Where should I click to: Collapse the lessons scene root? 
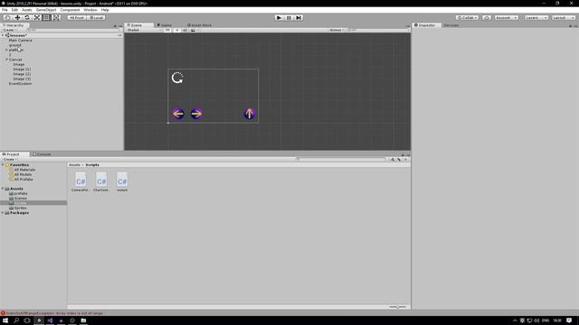click(x=3, y=35)
